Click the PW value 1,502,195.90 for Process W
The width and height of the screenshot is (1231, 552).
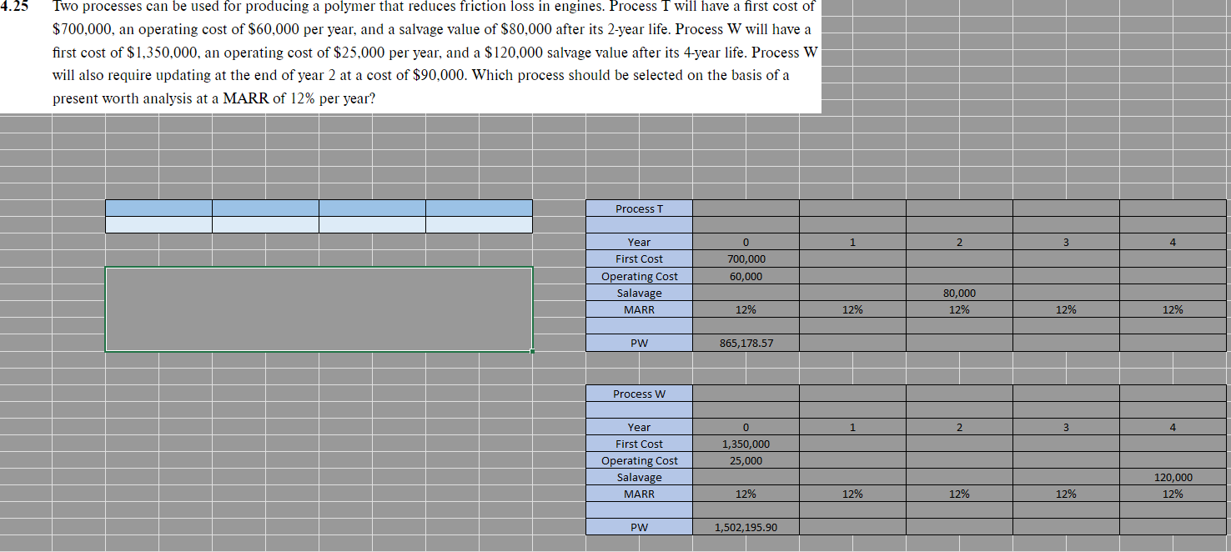(745, 527)
